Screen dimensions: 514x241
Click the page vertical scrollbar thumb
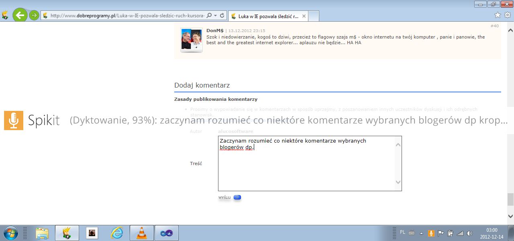(x=510, y=199)
